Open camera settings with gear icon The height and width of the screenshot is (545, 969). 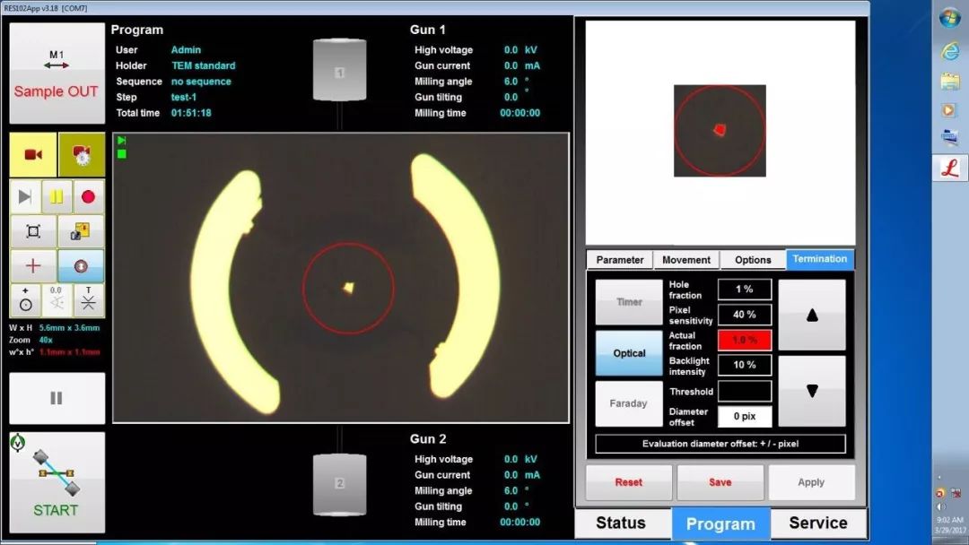tap(81, 154)
